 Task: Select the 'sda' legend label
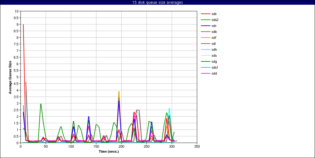[214, 55]
